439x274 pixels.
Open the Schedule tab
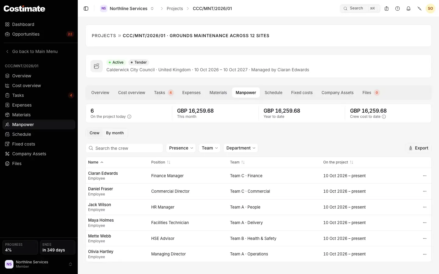[273, 93]
